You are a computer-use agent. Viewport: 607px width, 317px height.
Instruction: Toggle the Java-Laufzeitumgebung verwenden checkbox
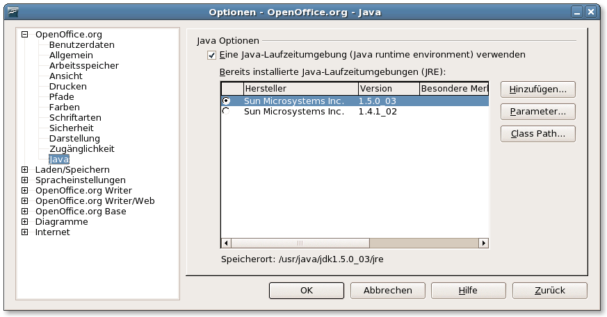pos(211,55)
